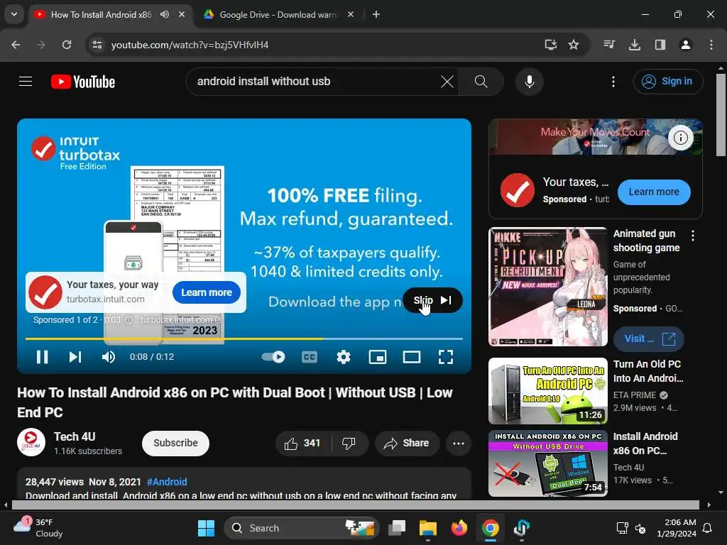Image resolution: width=727 pixels, height=545 pixels.
Task: Open Chrome downloads icon
Action: 635,45
